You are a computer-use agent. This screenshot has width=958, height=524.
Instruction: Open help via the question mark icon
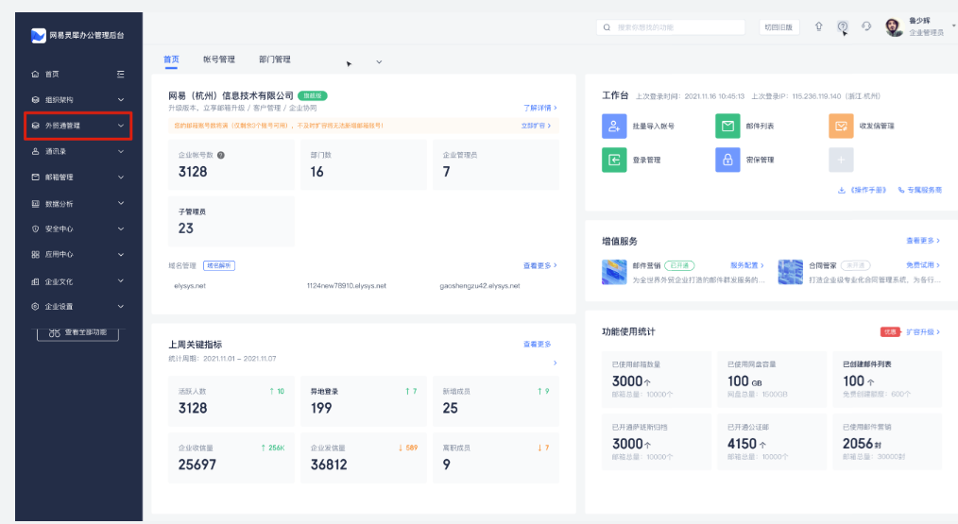pos(843,26)
